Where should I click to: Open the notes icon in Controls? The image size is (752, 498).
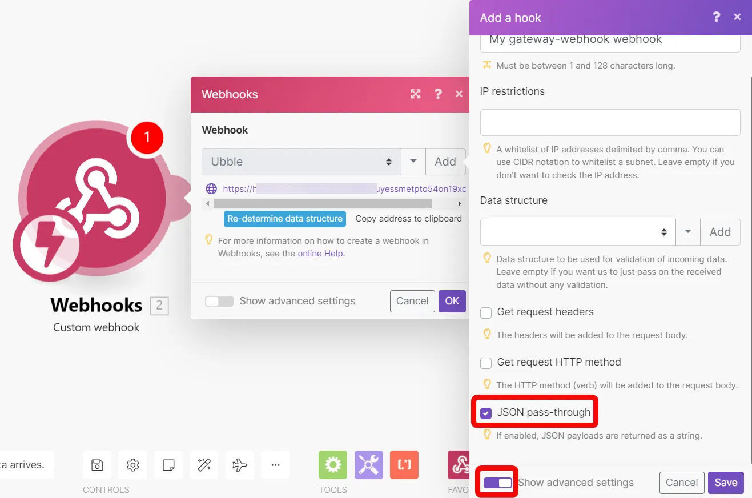point(168,465)
